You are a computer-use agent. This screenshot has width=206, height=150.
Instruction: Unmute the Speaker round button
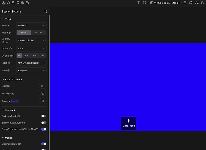(x=42, y=86)
